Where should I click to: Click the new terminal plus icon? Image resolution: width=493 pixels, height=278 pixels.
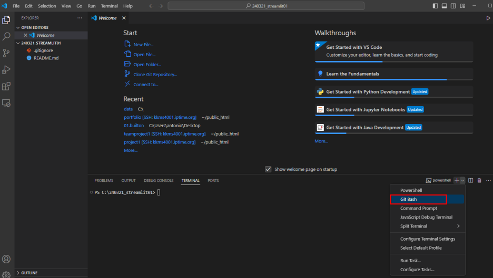tap(457, 180)
